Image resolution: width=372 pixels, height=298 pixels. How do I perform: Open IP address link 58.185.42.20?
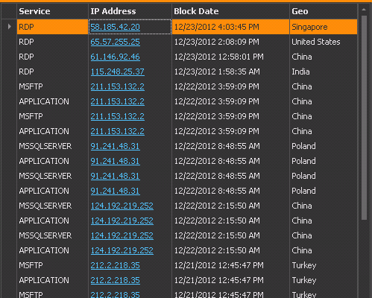pyautogui.click(x=115, y=27)
